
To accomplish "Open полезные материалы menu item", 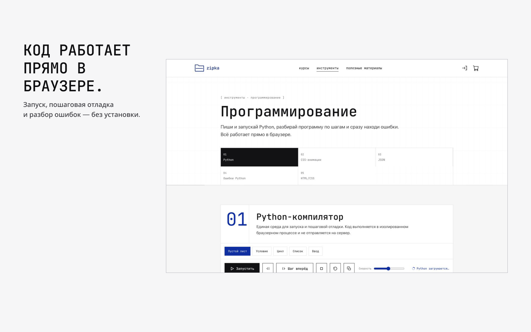I will [364, 68].
